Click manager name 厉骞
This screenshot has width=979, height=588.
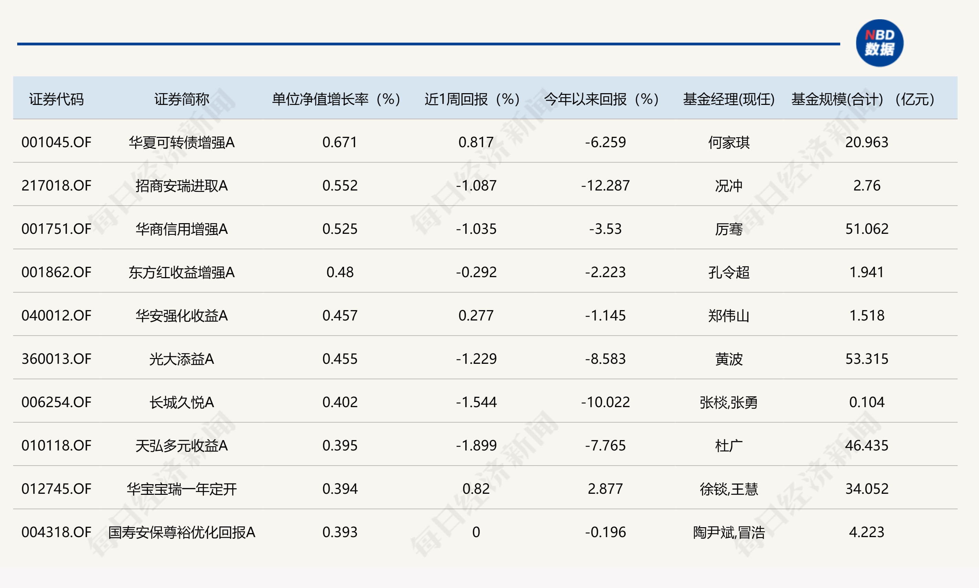click(729, 229)
